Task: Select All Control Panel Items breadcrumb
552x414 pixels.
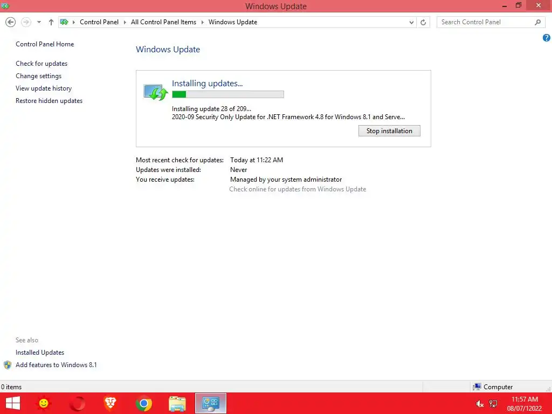Action: [x=163, y=22]
